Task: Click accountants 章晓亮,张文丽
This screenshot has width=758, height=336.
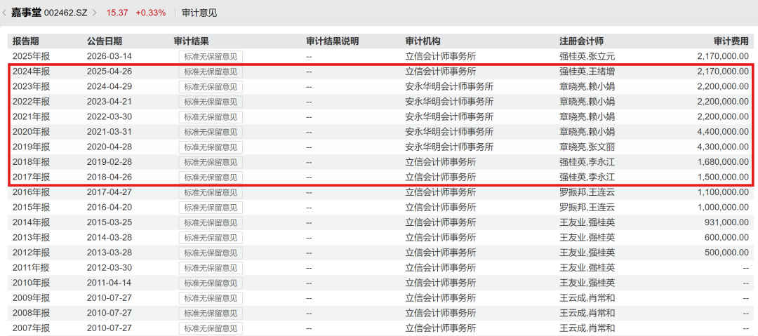Action: click(x=587, y=147)
